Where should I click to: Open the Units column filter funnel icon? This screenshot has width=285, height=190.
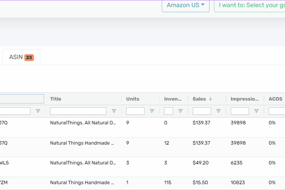152,111
